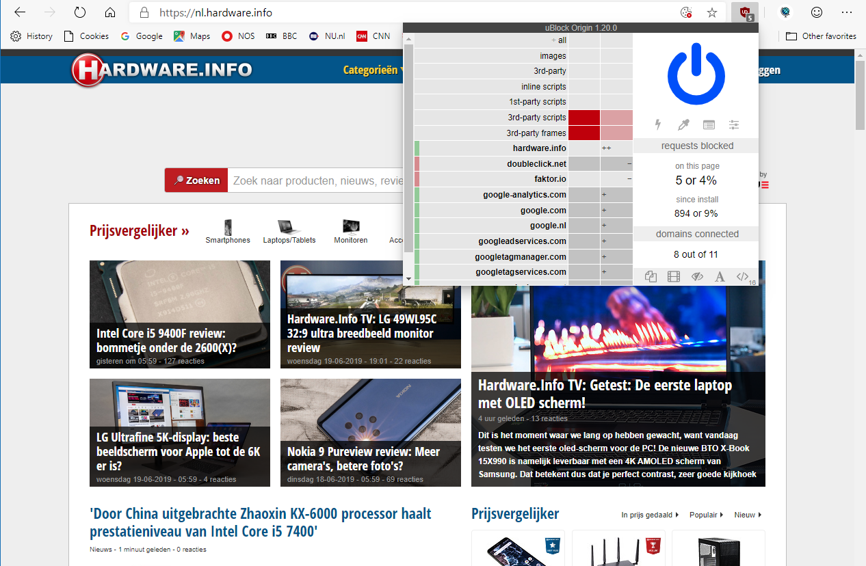Open the Maps bookmark

[x=192, y=36]
